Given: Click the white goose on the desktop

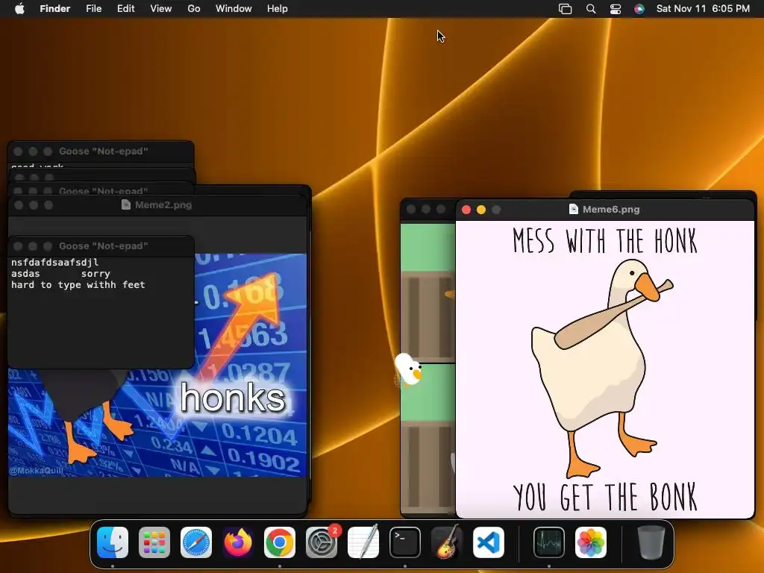Looking at the screenshot, I should pos(408,369).
